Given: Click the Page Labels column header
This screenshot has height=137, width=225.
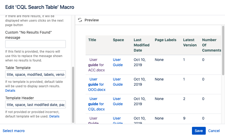Looking at the screenshot, I should pos(165,40).
